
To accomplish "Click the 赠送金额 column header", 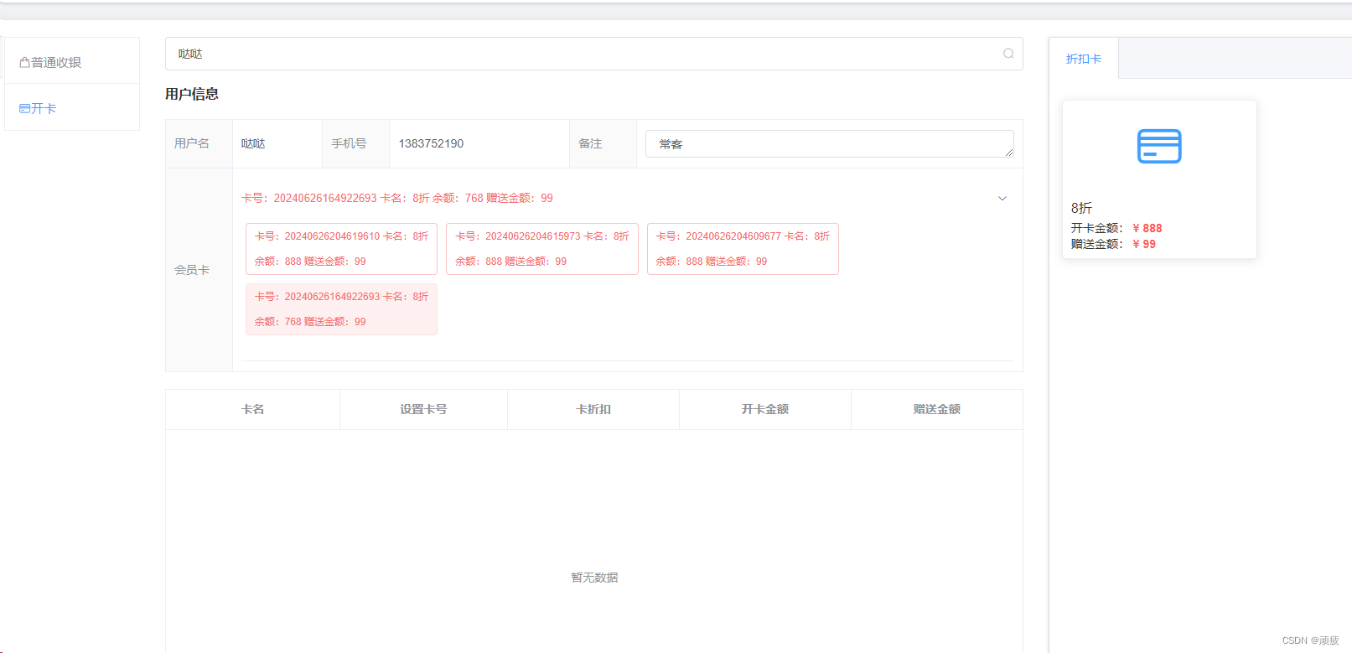I will [x=937, y=409].
